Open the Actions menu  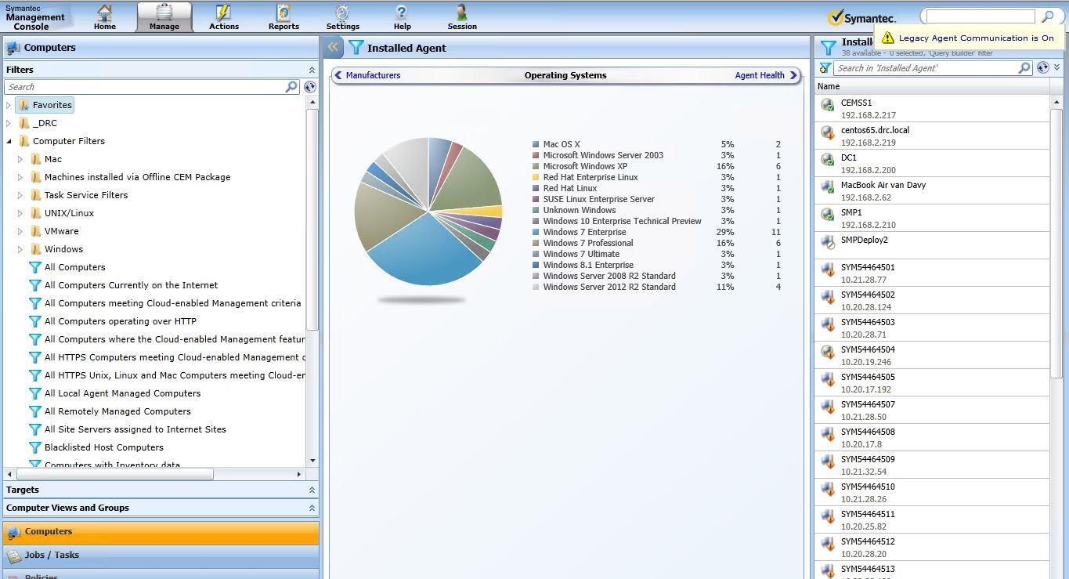click(x=224, y=17)
